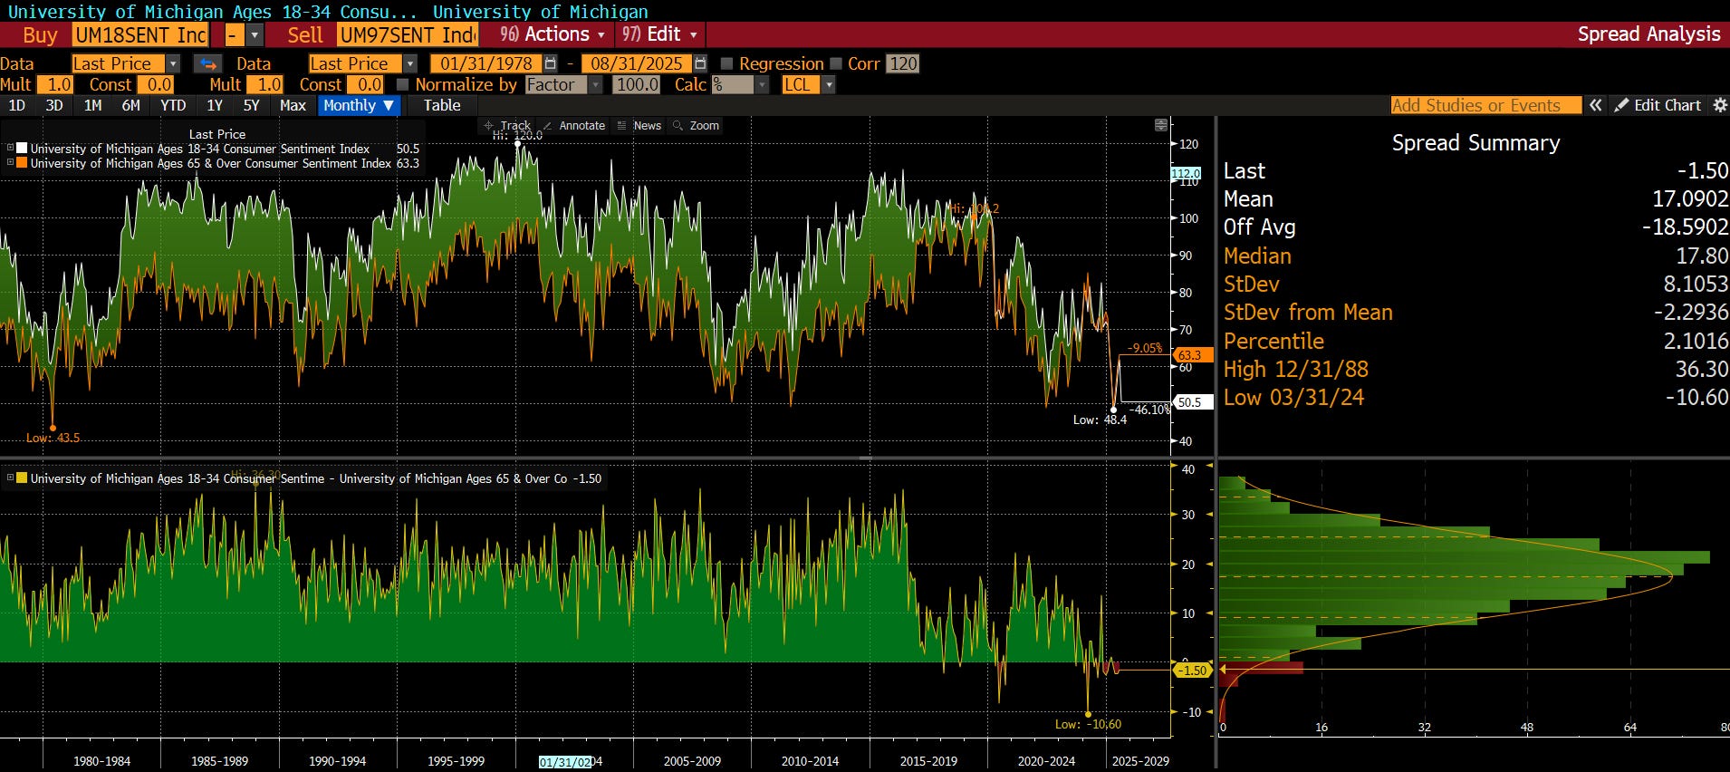The image size is (1730, 772).
Task: Open the Buy side Last Price dropdown
Action: click(x=172, y=63)
